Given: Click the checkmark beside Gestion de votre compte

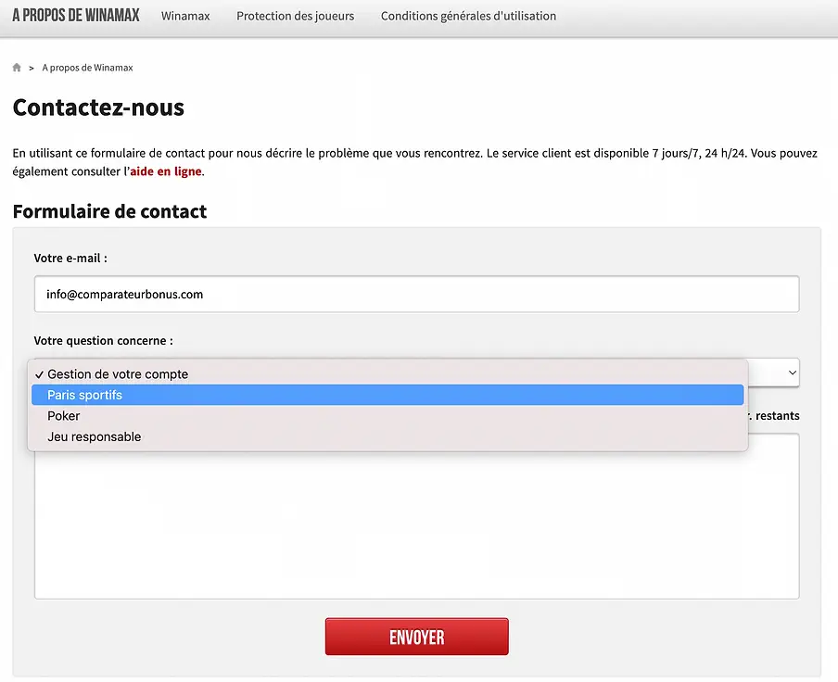Looking at the screenshot, I should (39, 373).
